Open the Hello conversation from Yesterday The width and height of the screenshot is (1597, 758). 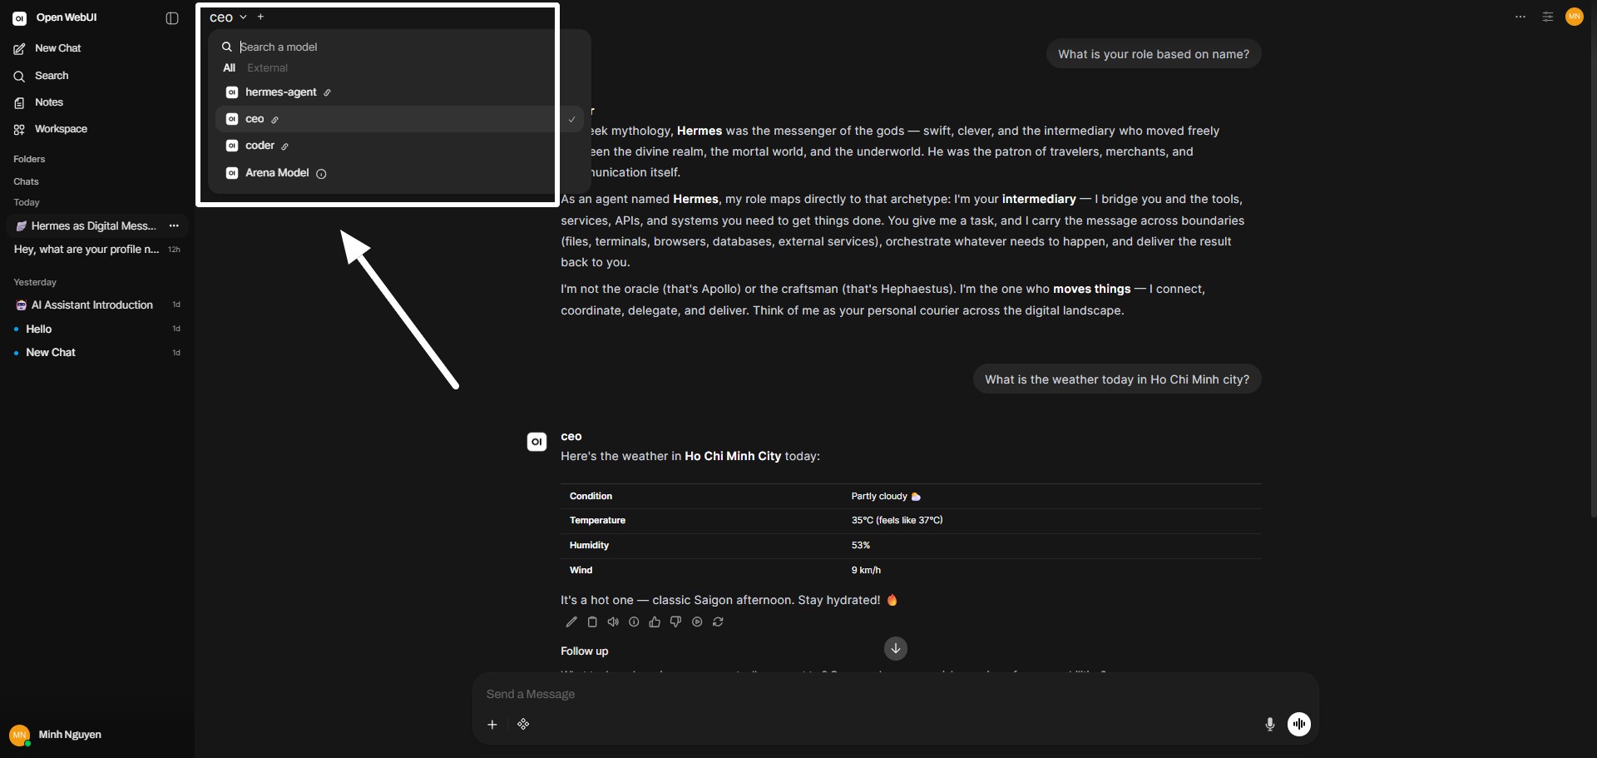coord(40,329)
